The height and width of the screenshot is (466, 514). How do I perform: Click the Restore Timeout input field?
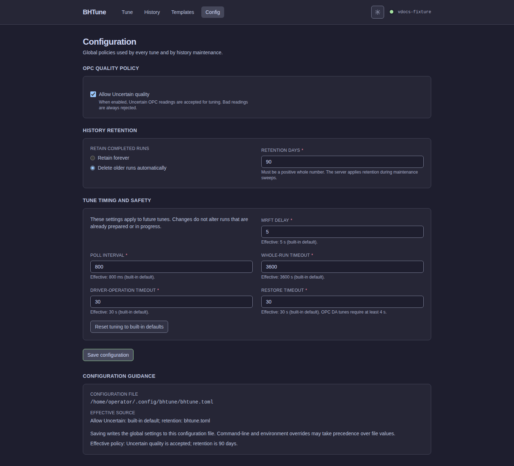[x=342, y=302]
